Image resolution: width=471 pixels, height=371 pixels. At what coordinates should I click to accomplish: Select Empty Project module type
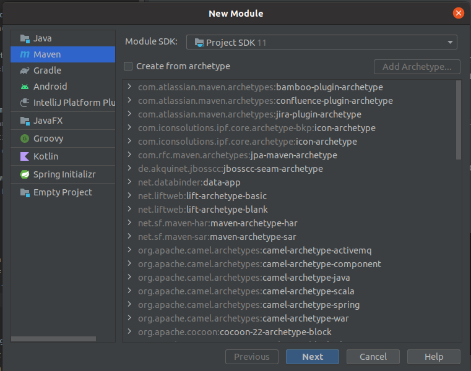[x=63, y=192]
